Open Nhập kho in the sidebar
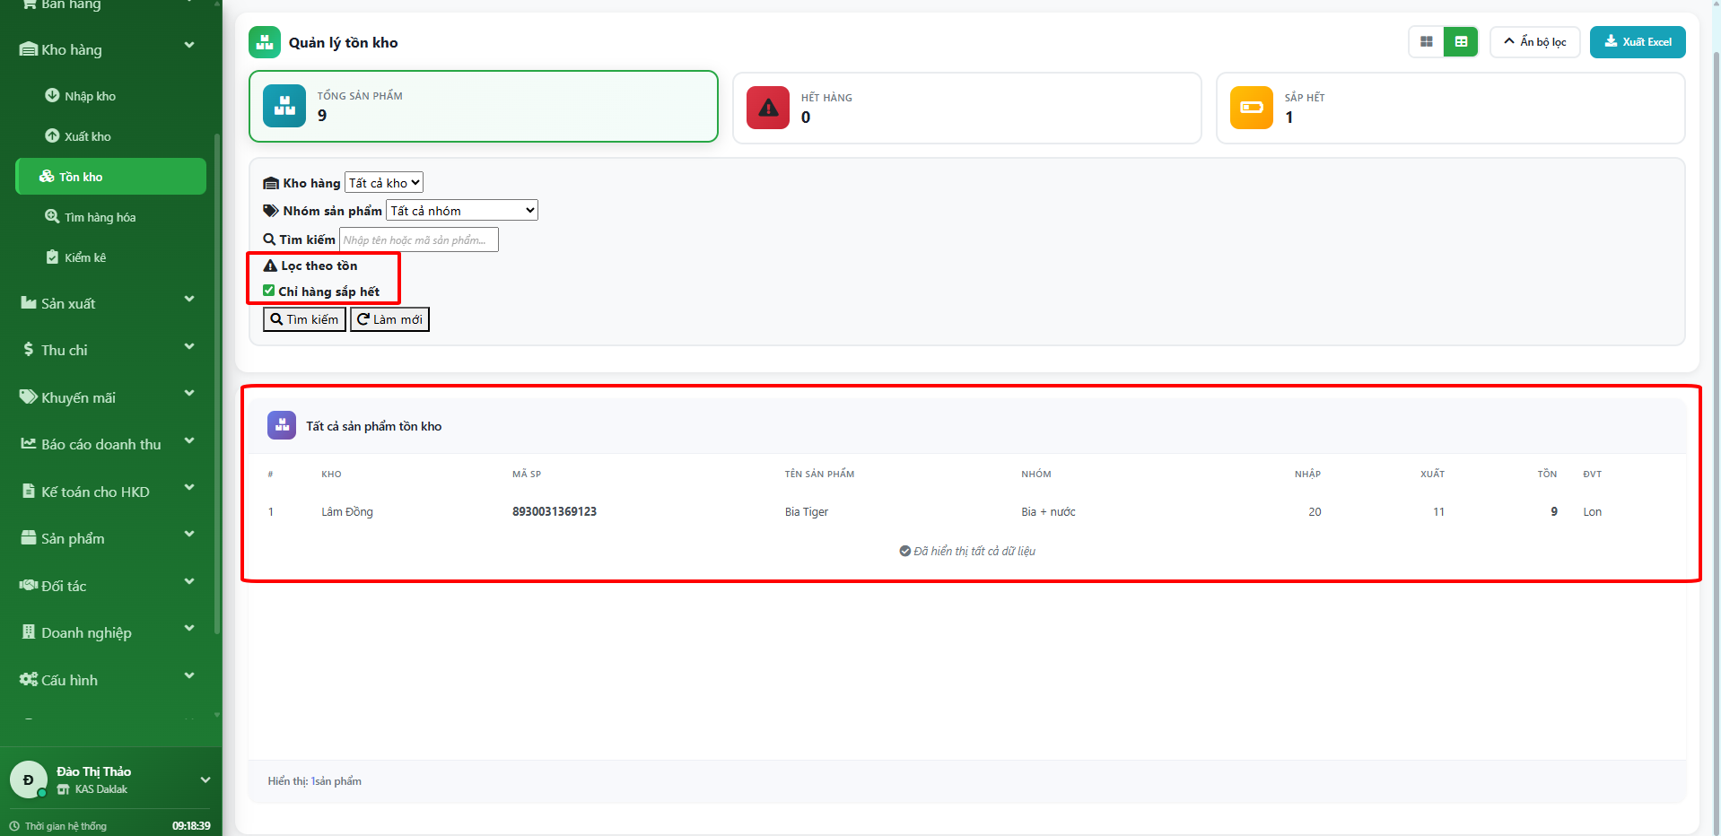The image size is (1721, 836). click(x=90, y=96)
